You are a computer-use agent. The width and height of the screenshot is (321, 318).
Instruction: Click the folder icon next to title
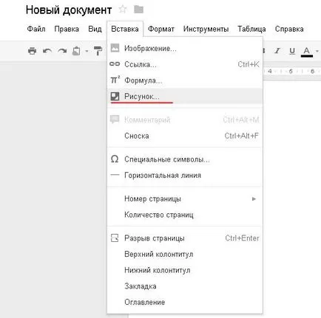[138, 10]
